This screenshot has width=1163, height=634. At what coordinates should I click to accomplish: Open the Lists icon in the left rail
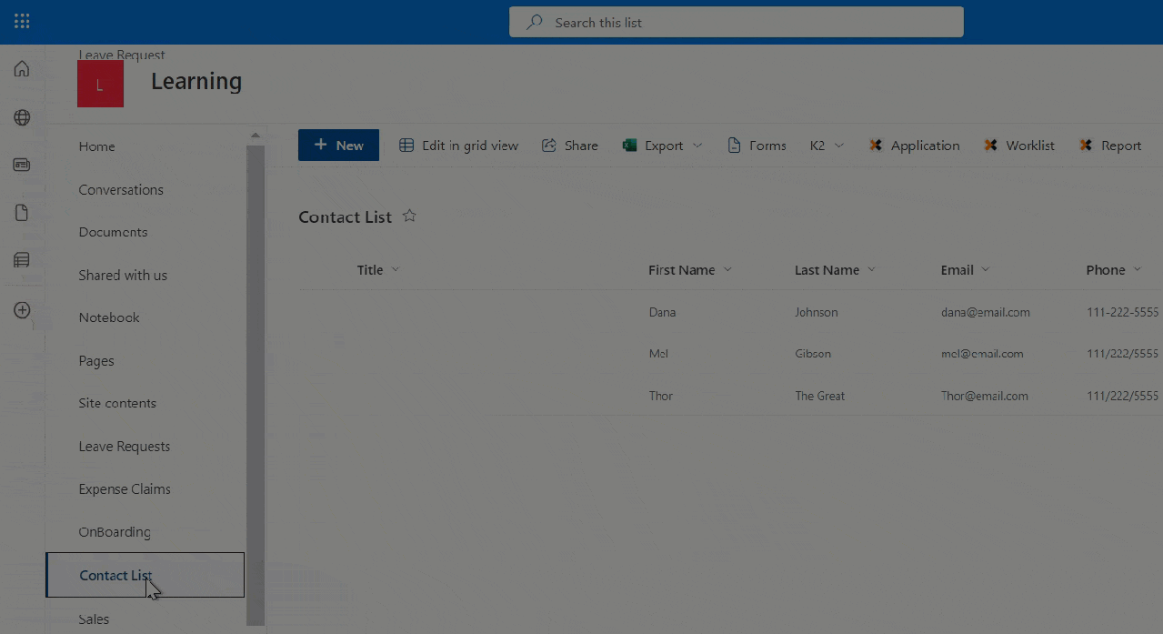coord(21,260)
